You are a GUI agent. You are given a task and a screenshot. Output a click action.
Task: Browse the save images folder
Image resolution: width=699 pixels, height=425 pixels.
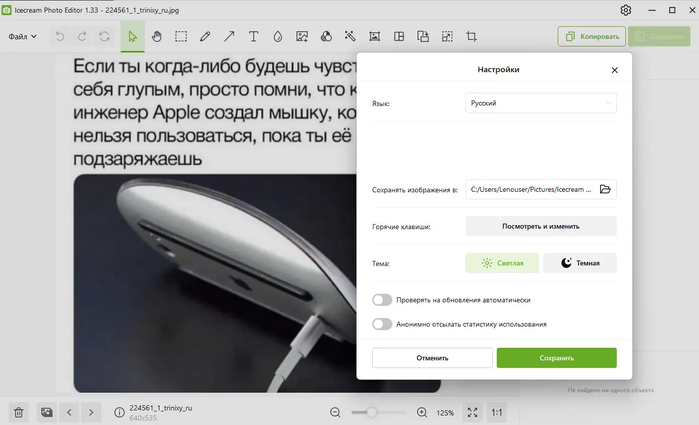coord(605,189)
